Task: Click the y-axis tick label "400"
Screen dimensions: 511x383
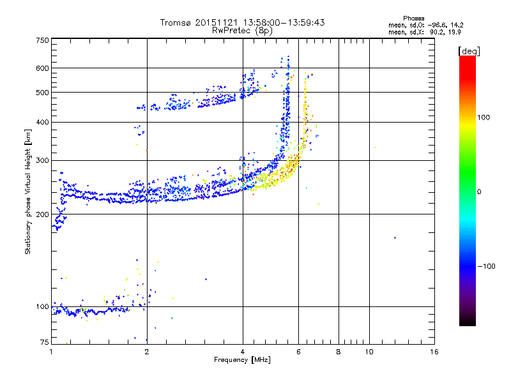Action: coord(43,122)
